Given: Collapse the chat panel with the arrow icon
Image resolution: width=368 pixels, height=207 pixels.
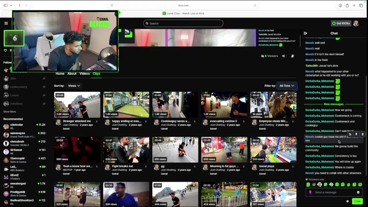Looking at the screenshot, I should tap(305, 33).
